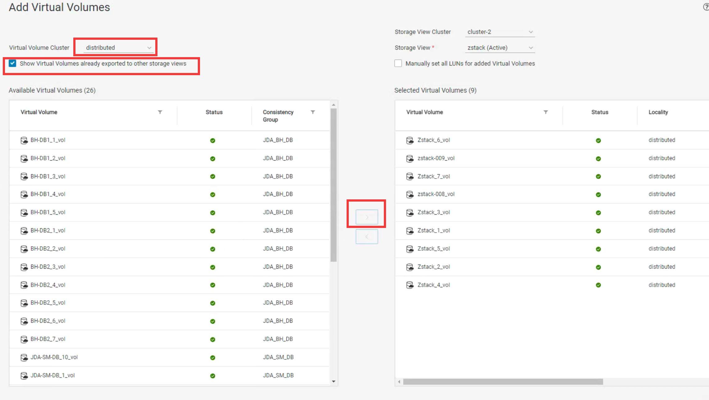Click the green status icon for Zstack_6_vol

click(x=598, y=140)
